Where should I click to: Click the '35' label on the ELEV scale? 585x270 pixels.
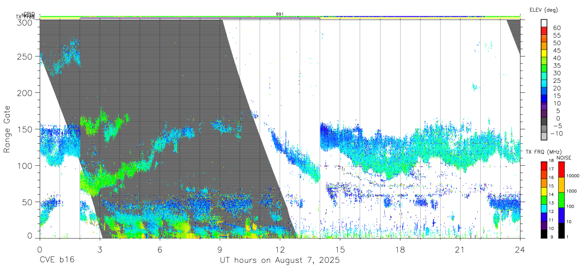pyautogui.click(x=556, y=66)
